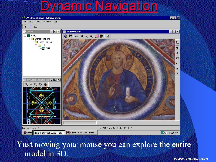This screenshot has width=216, height=162.
Task: Click the E-shaped toolbar icon next to T
Action: 35,26
